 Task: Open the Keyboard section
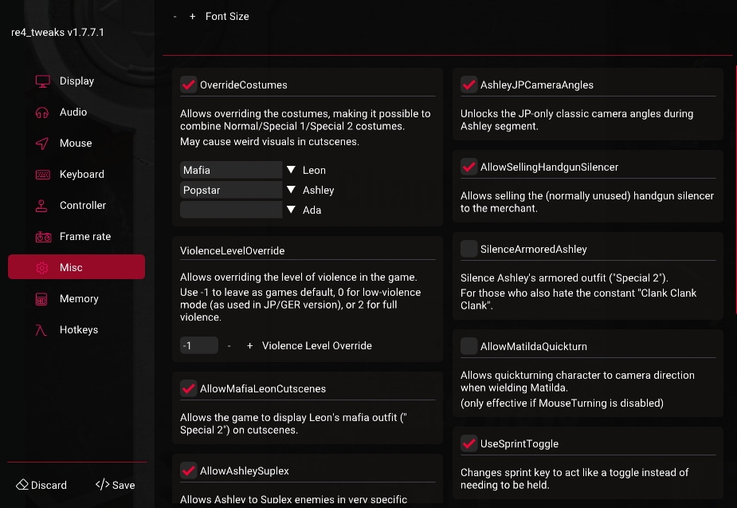[x=76, y=175]
